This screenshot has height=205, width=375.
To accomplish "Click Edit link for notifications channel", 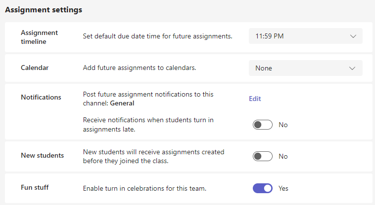I will [x=255, y=99].
